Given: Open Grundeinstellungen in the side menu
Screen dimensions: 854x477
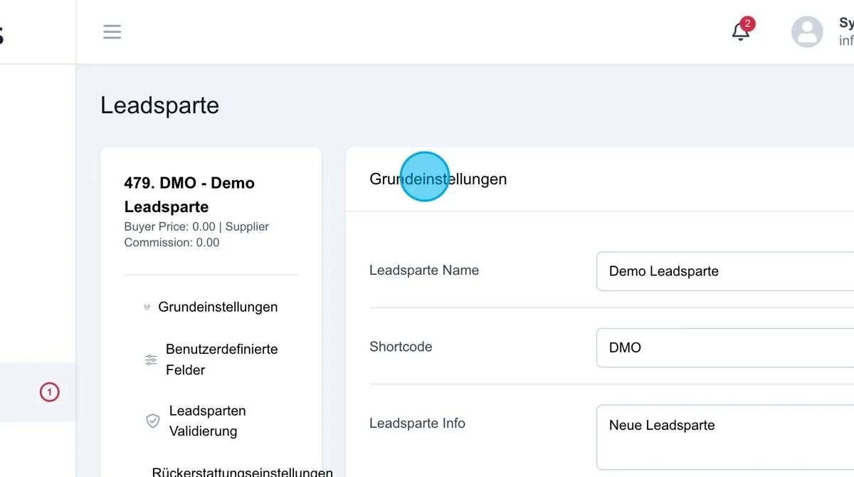Looking at the screenshot, I should click(x=218, y=307).
